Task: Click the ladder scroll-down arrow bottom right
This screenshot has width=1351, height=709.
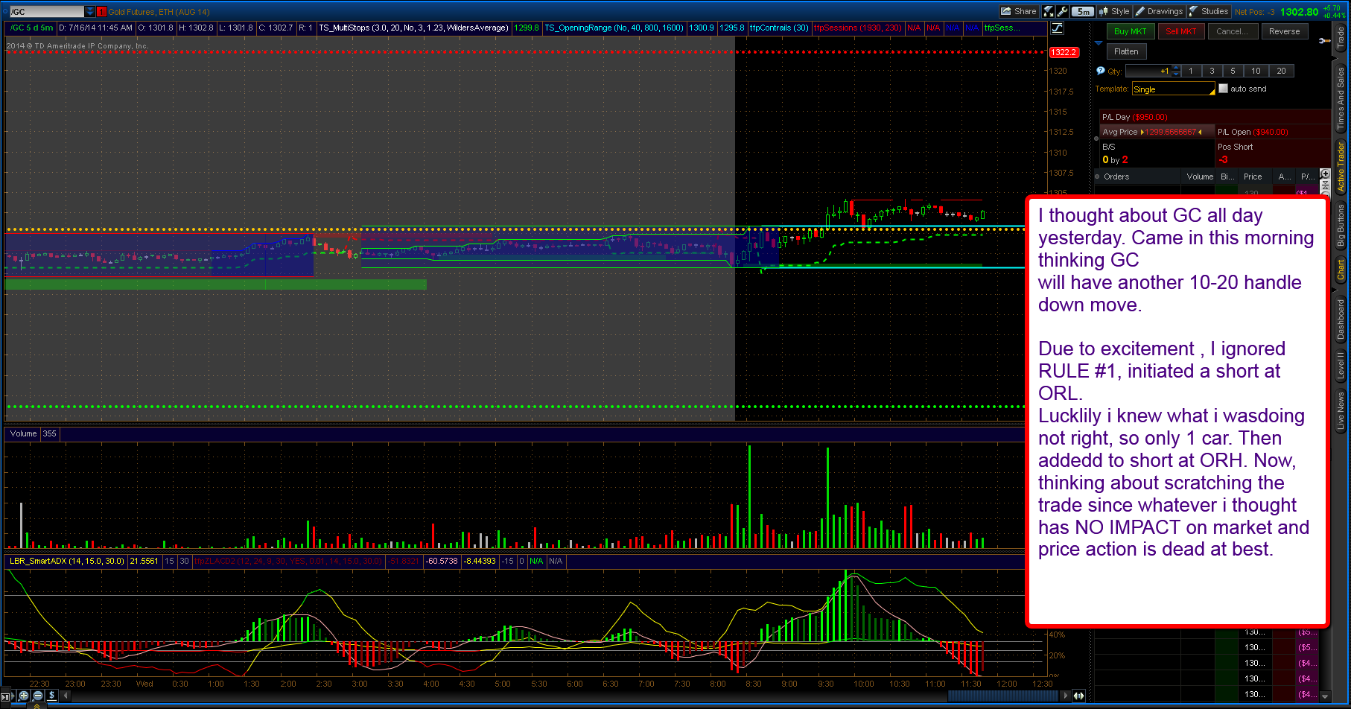Action: pyautogui.click(x=1324, y=696)
